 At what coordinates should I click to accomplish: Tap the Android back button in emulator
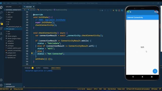(x=133, y=77)
